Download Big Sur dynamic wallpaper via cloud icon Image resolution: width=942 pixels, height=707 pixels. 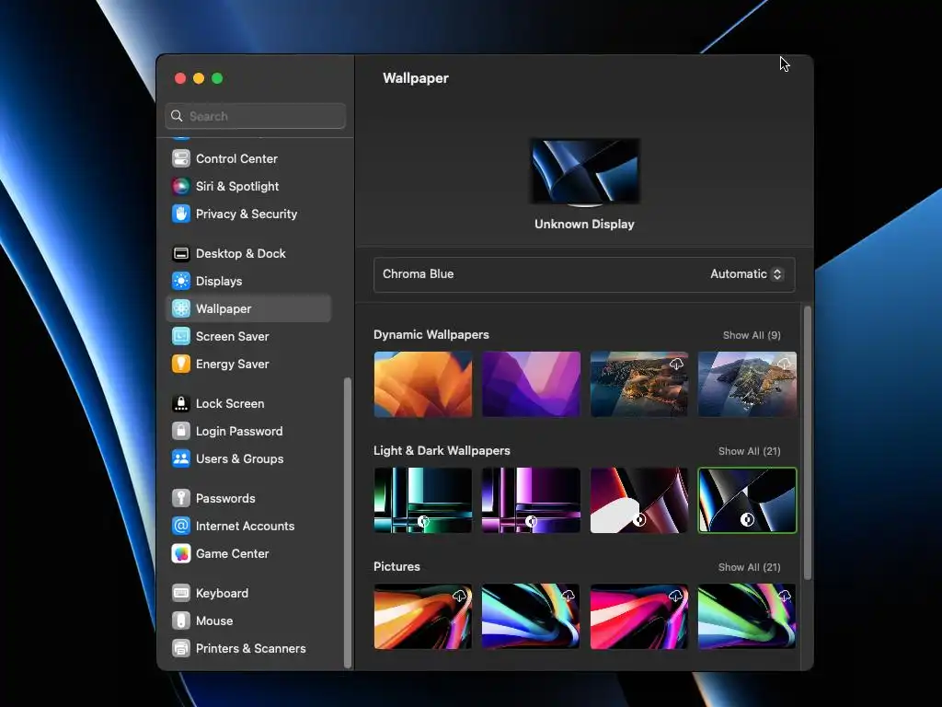(676, 365)
